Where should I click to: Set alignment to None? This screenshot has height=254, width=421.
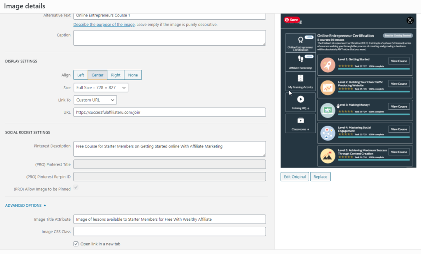(x=133, y=75)
